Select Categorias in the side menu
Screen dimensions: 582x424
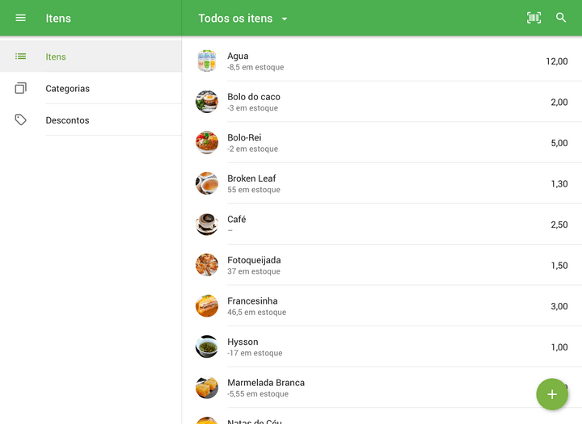(x=68, y=89)
